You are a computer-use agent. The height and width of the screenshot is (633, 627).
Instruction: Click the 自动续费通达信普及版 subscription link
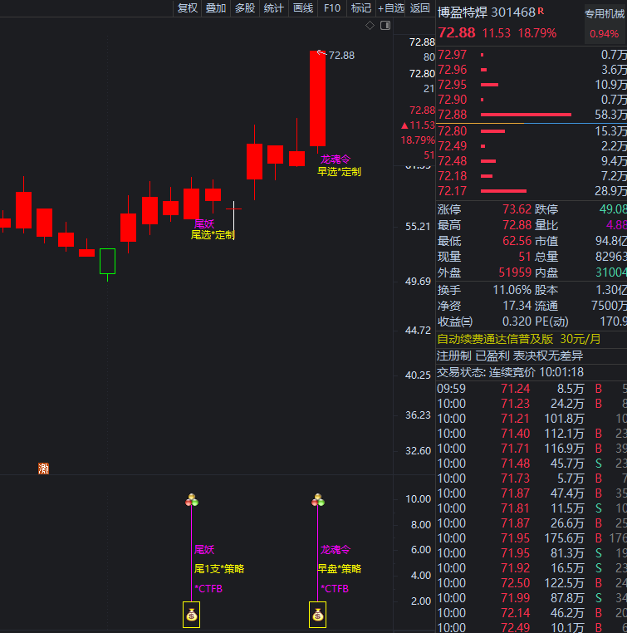pyautogui.click(x=496, y=339)
